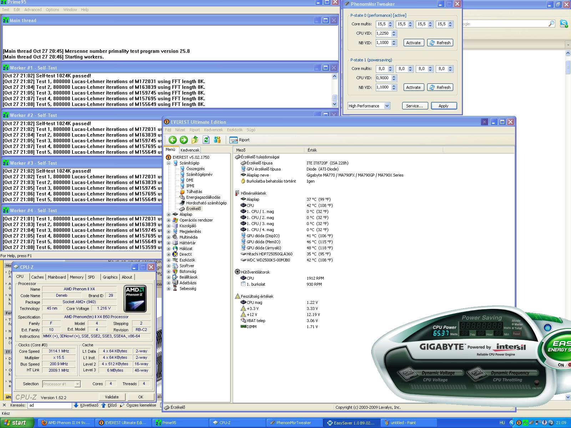Click the blue @ icon in EasySaver

pos(548,327)
